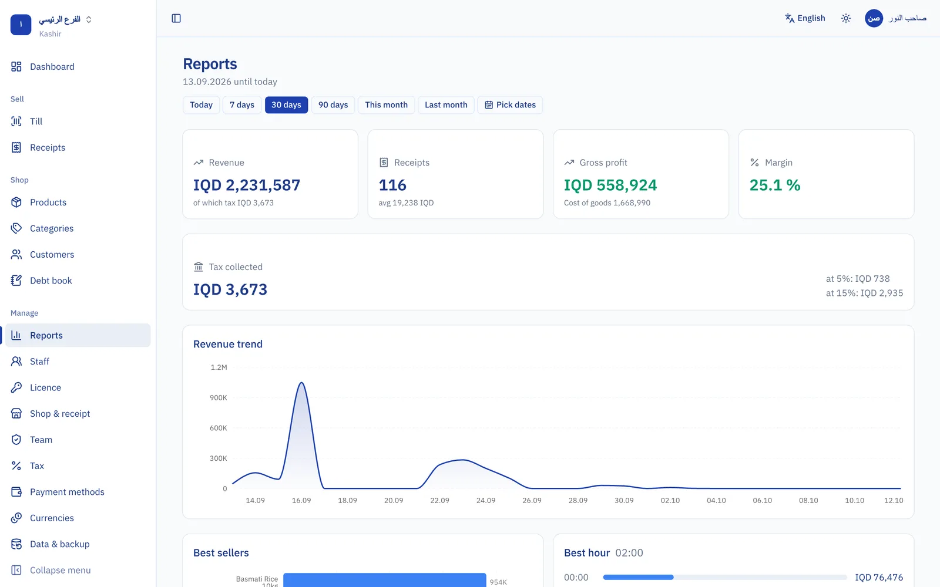Expand the branch selector chevron
The height and width of the screenshot is (587, 940).
point(89,19)
